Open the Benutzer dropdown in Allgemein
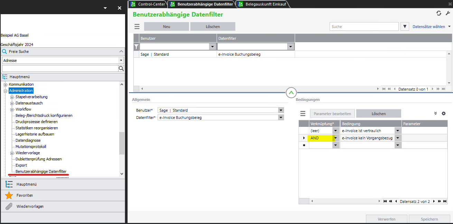This screenshot has width=453, height=224. coord(281,110)
